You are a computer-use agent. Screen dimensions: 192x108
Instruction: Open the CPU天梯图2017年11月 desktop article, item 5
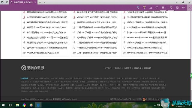147,28
